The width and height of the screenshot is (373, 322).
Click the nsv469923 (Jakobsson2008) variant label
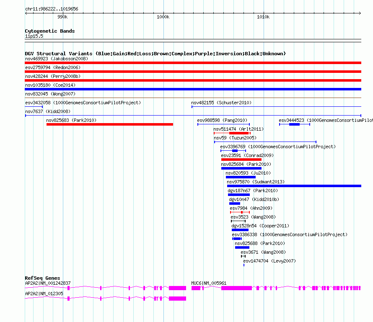(57, 59)
